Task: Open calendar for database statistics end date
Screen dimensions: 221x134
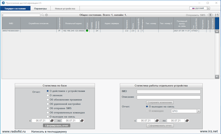Action: coord(82,121)
